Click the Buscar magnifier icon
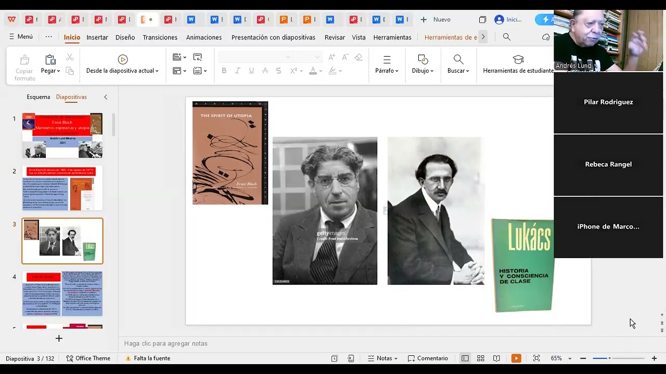The image size is (666, 374). point(458,59)
